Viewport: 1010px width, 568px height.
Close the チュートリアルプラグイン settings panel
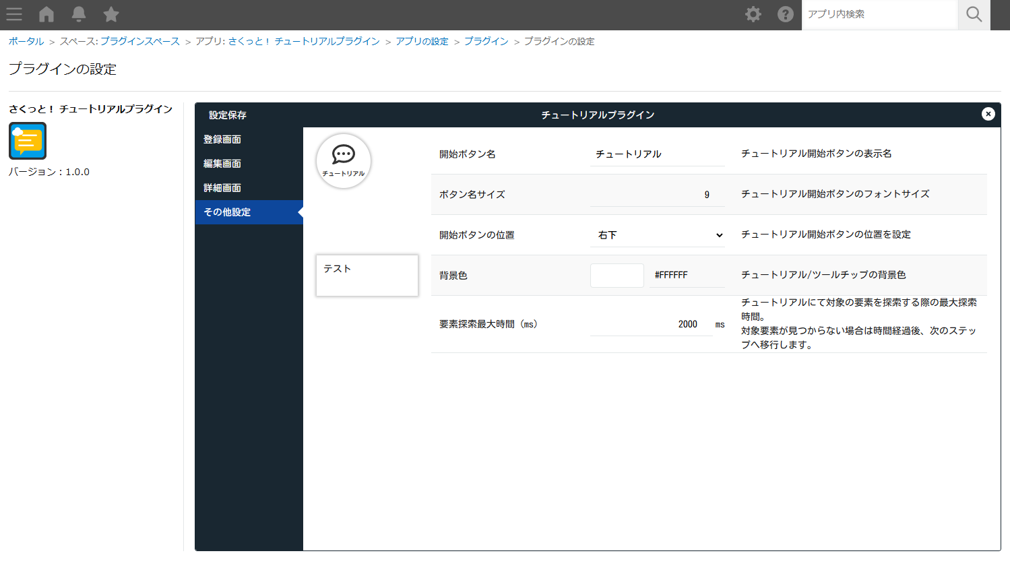(x=988, y=114)
